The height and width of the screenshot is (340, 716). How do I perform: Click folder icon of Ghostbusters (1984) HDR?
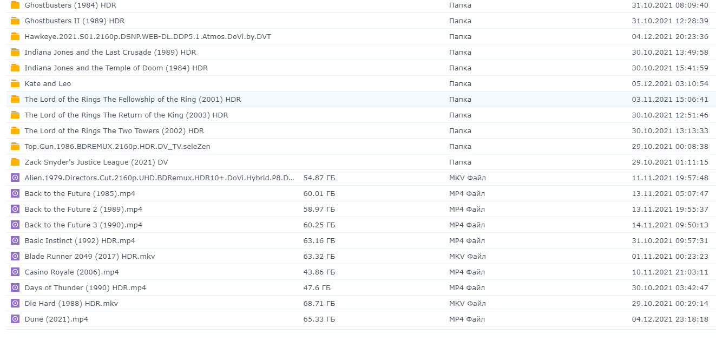click(15, 5)
